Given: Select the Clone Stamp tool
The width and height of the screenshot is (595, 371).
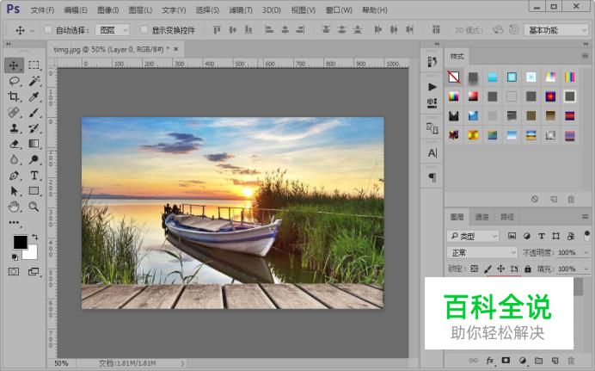Looking at the screenshot, I should coord(14,128).
